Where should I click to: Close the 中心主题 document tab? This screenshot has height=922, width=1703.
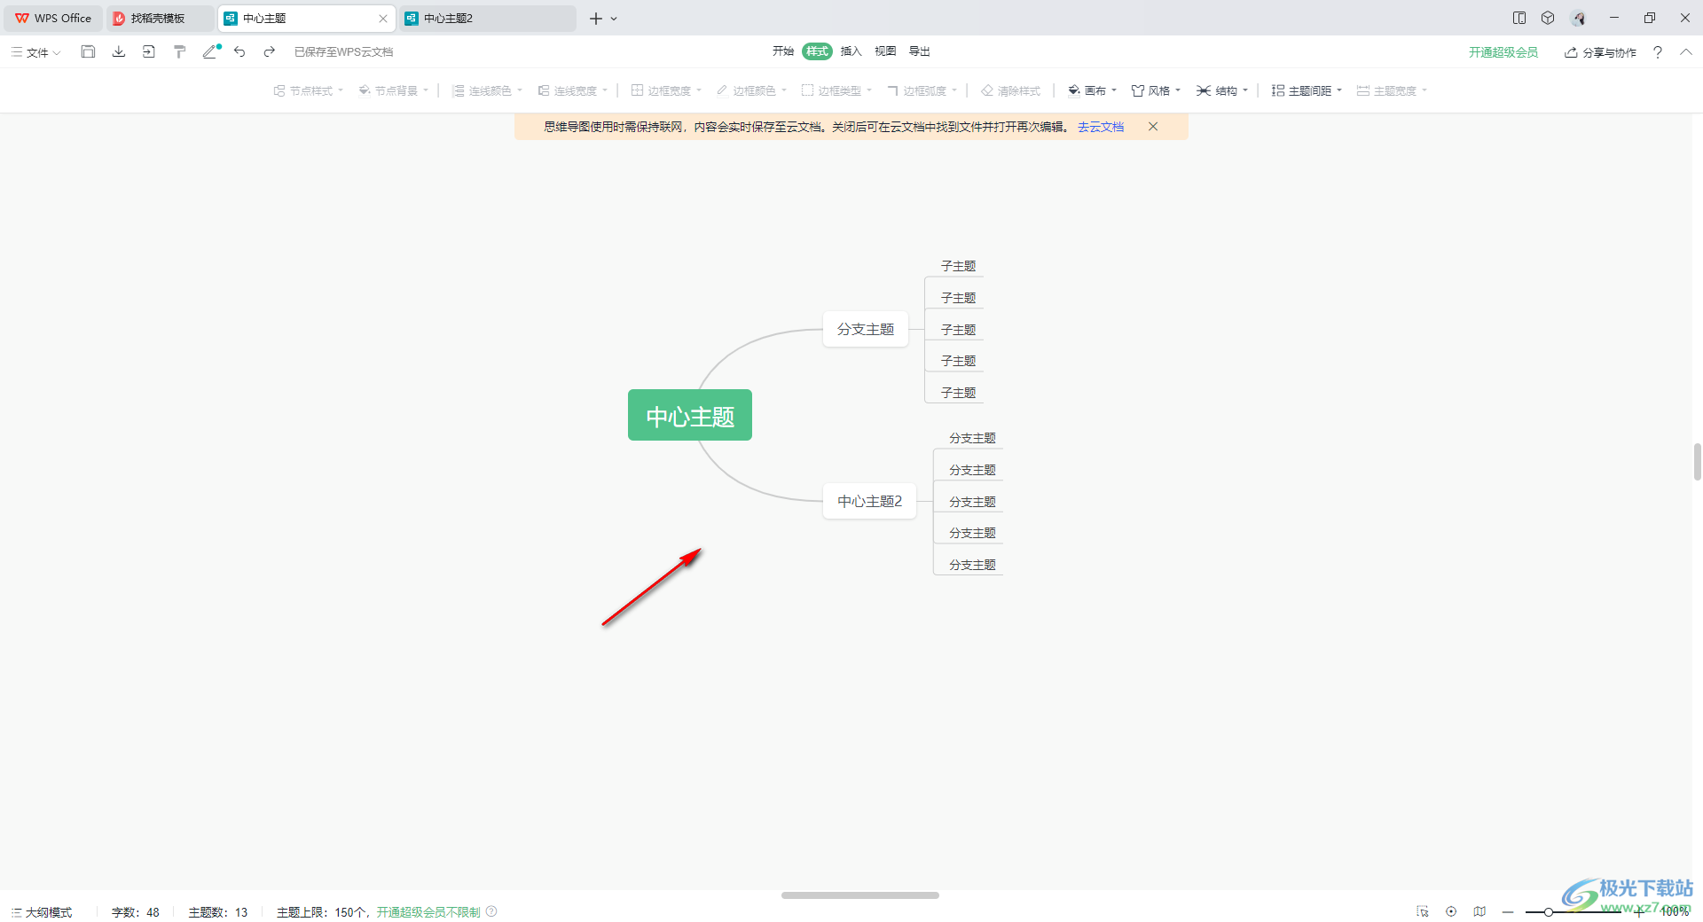tap(383, 18)
